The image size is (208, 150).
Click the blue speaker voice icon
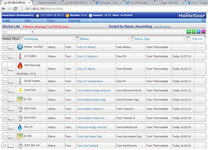pyautogui.click(x=198, y=32)
